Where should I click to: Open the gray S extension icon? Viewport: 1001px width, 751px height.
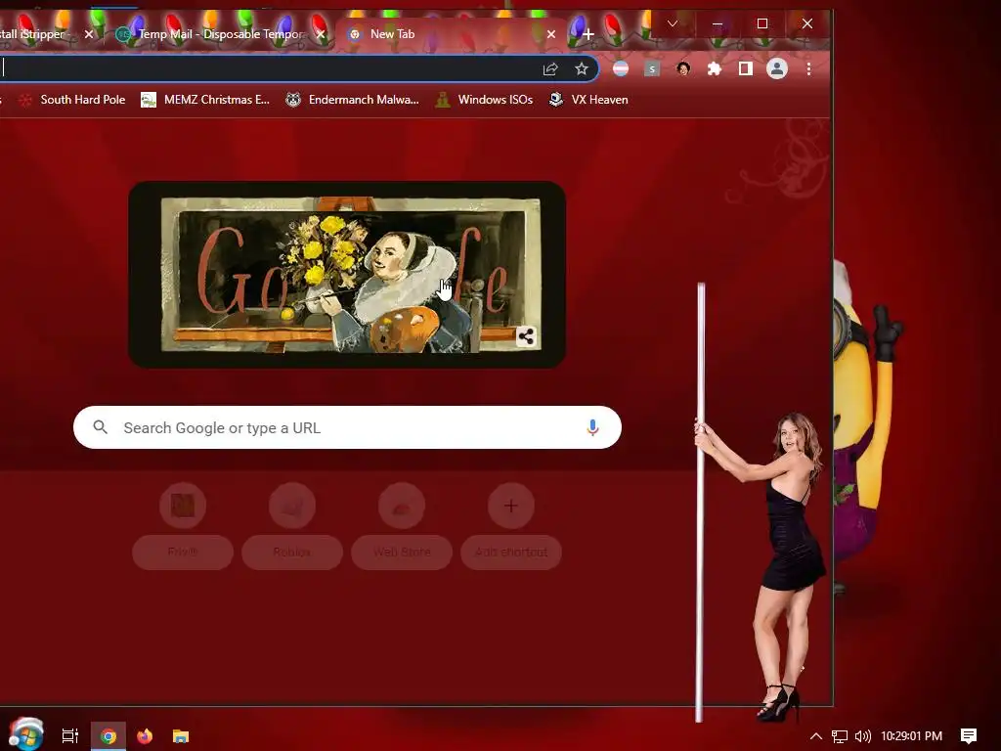[652, 69]
